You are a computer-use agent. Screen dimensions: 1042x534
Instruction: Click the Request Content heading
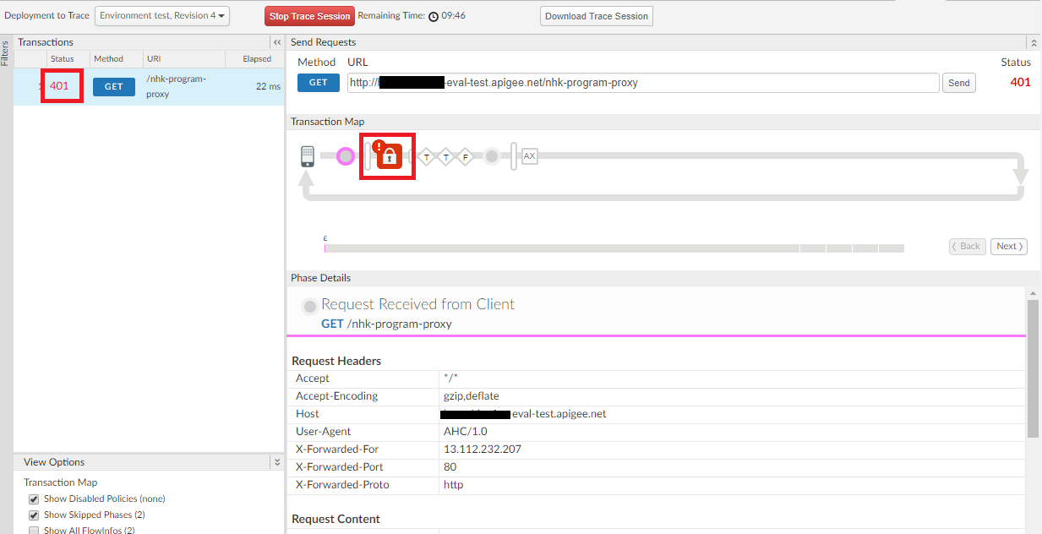point(336,519)
